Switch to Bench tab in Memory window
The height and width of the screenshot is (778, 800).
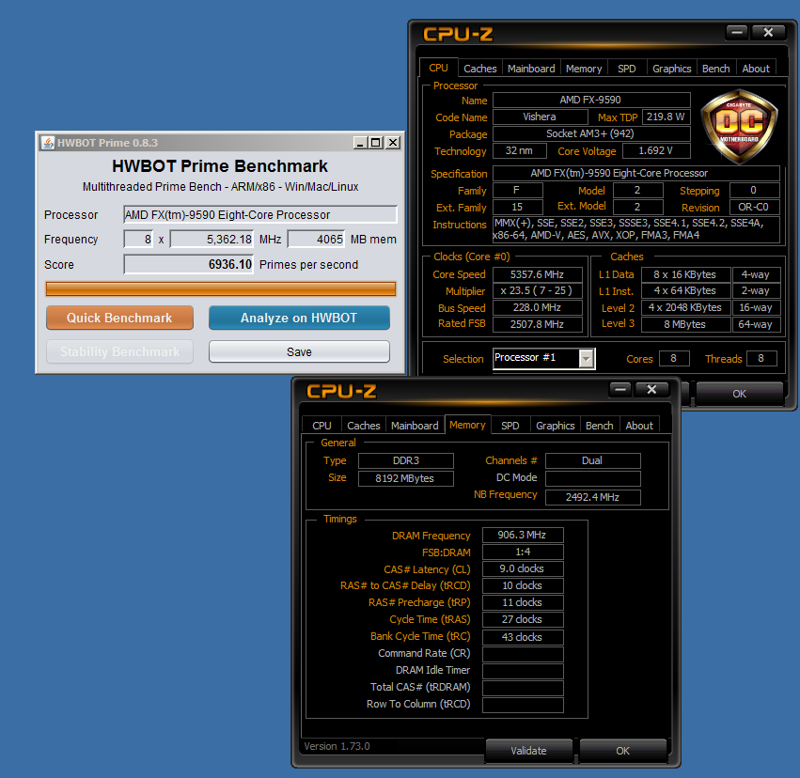tap(600, 426)
